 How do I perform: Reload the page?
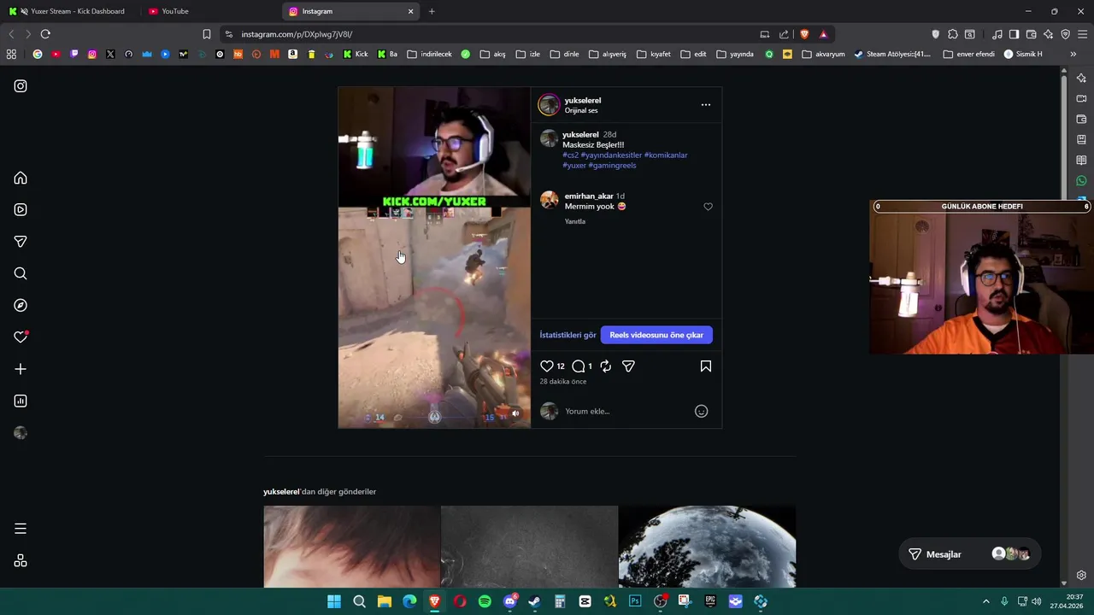point(45,34)
